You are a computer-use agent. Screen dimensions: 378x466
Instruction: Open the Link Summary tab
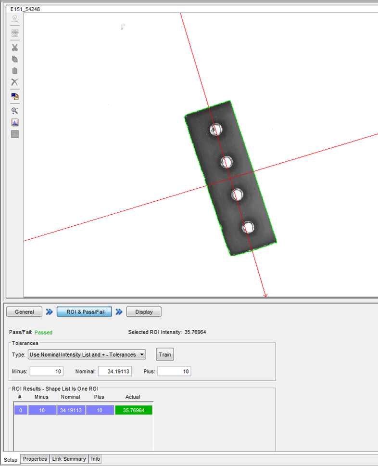(x=69, y=459)
